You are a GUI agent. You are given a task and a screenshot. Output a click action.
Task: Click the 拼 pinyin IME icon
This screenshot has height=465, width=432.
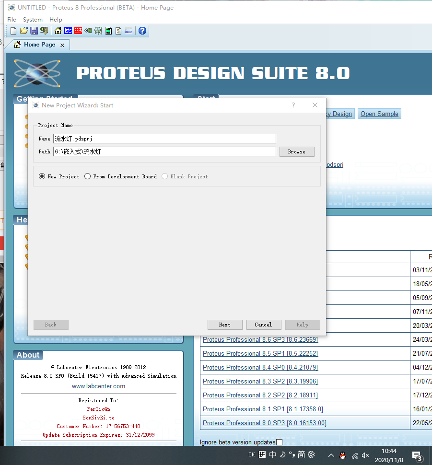click(x=262, y=454)
